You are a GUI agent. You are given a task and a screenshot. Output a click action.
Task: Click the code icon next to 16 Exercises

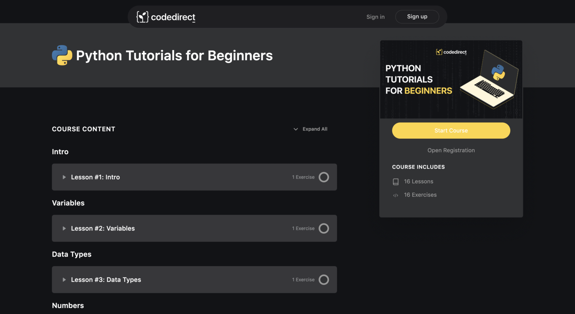point(396,195)
